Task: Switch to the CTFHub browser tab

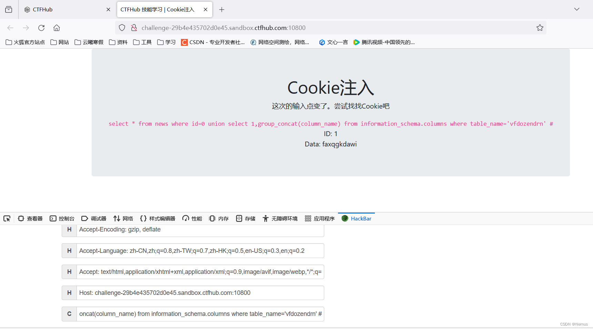Action: click(62, 9)
